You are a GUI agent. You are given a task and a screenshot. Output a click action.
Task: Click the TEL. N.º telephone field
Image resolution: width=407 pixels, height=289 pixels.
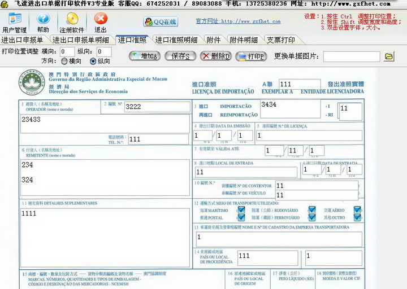pyautogui.click(x=159, y=139)
